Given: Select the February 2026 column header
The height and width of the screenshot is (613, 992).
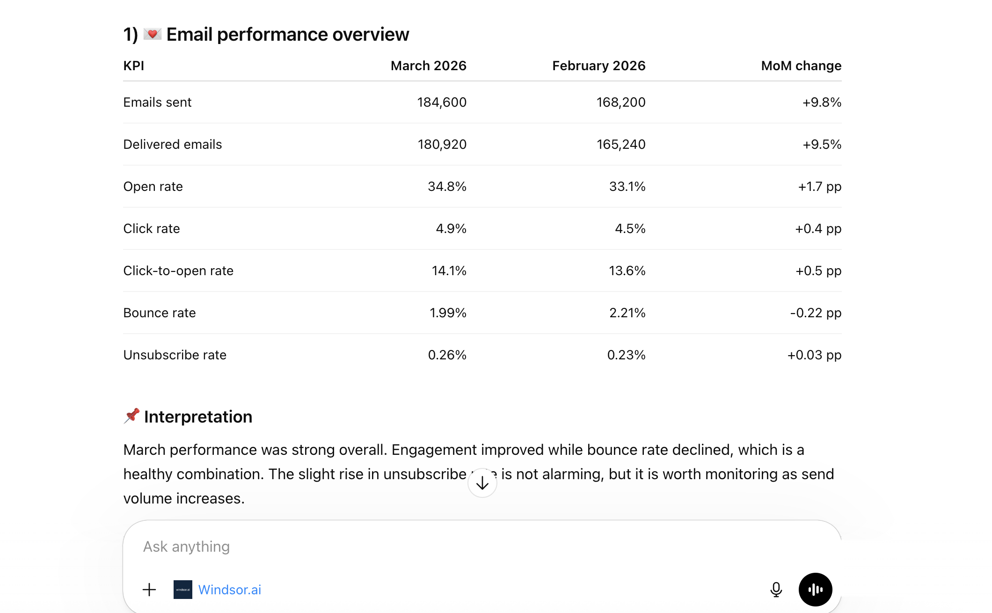Looking at the screenshot, I should pyautogui.click(x=599, y=66).
